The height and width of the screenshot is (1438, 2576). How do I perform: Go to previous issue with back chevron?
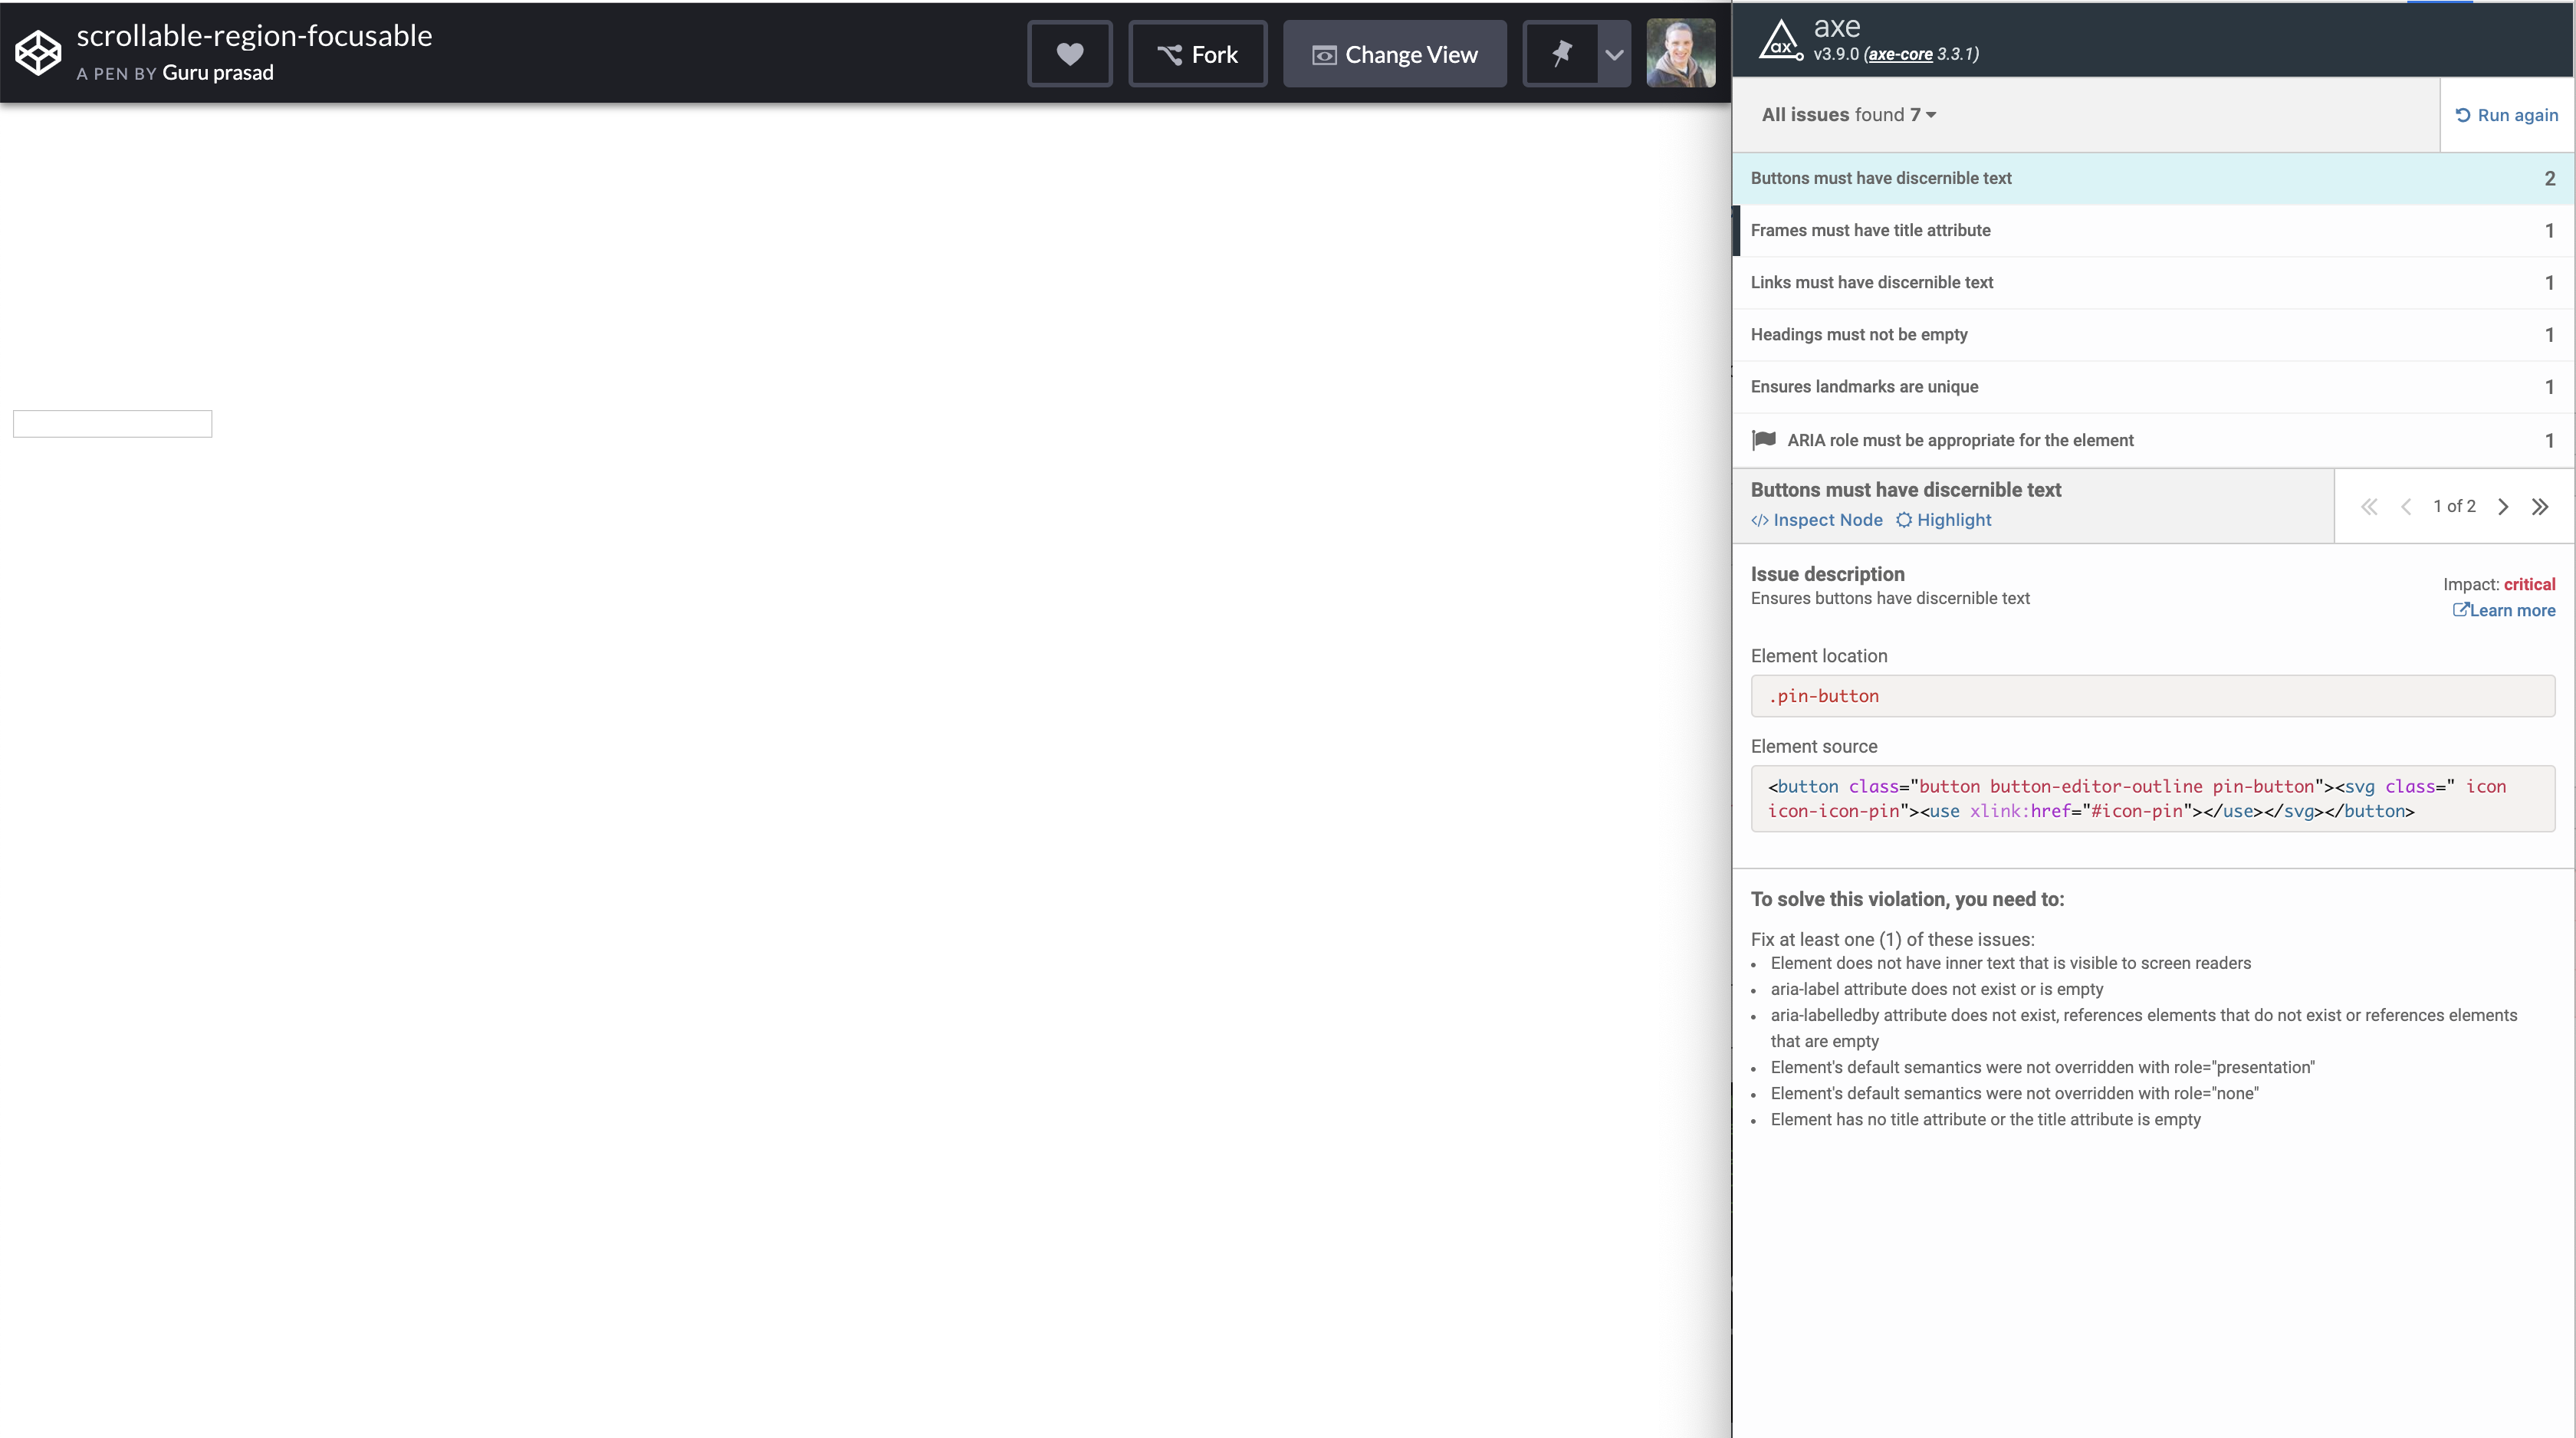pos(2407,506)
